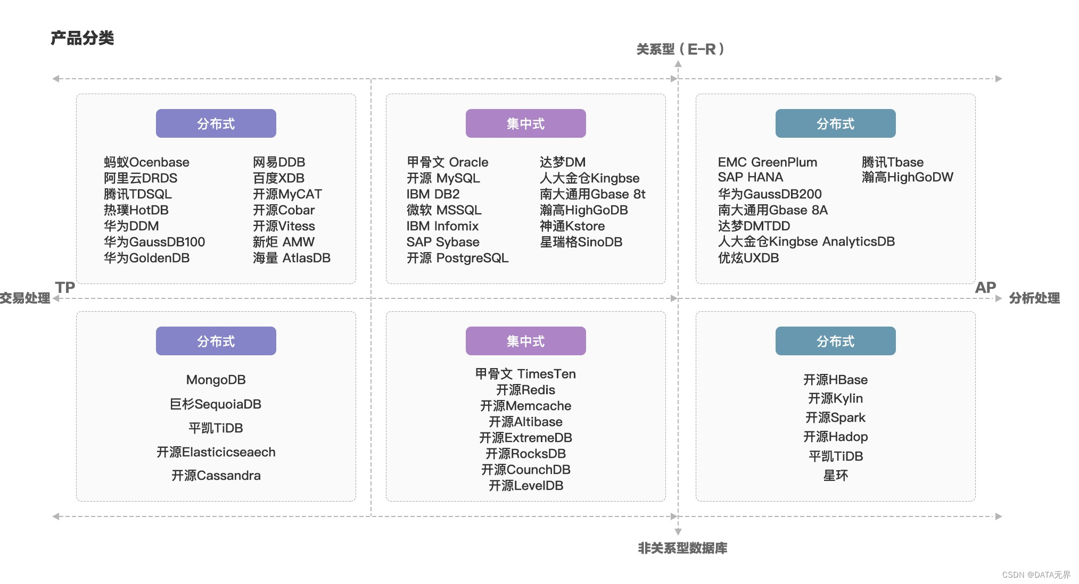
Task: Click 华为GoldenDB entry
Action: [x=147, y=258]
